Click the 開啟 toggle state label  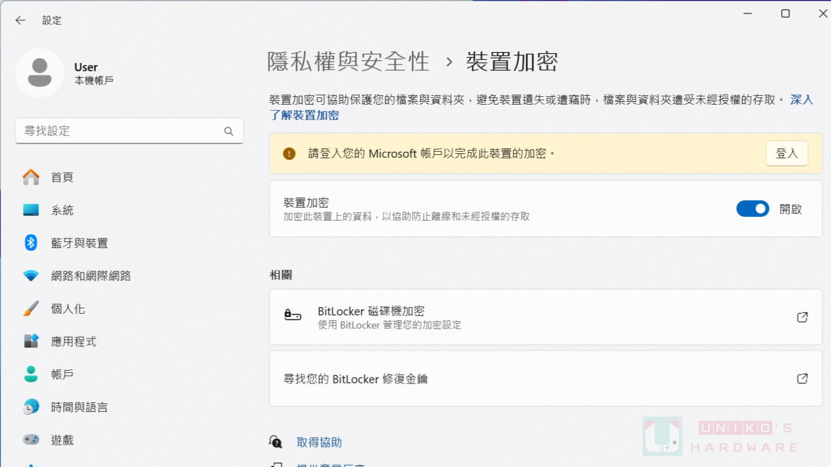point(791,209)
